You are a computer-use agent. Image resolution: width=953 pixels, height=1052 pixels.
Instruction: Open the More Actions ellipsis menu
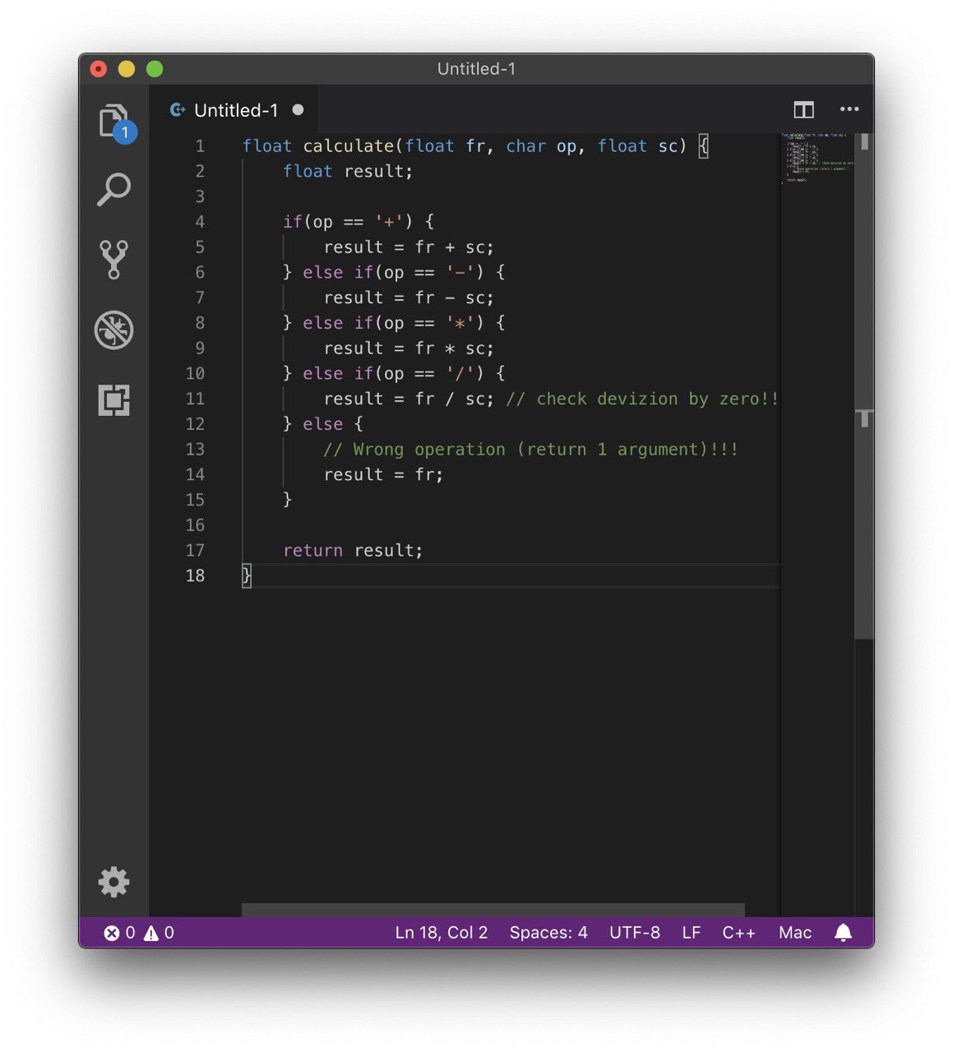(x=849, y=109)
